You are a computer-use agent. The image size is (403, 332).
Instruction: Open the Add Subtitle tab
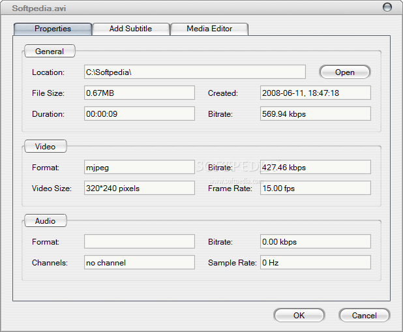(x=131, y=29)
